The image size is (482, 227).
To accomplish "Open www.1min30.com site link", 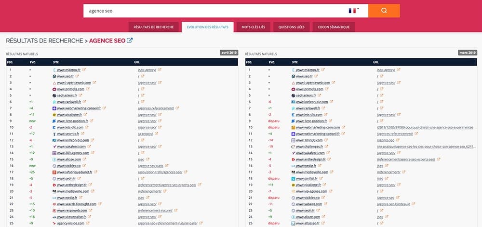I will pos(308,140).
